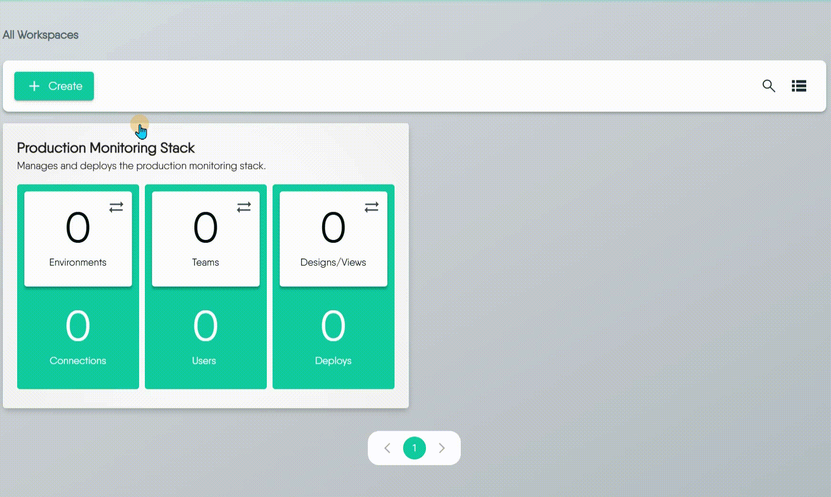Select the previous page chevron icon
Image resolution: width=831 pixels, height=497 pixels.
[x=387, y=448]
